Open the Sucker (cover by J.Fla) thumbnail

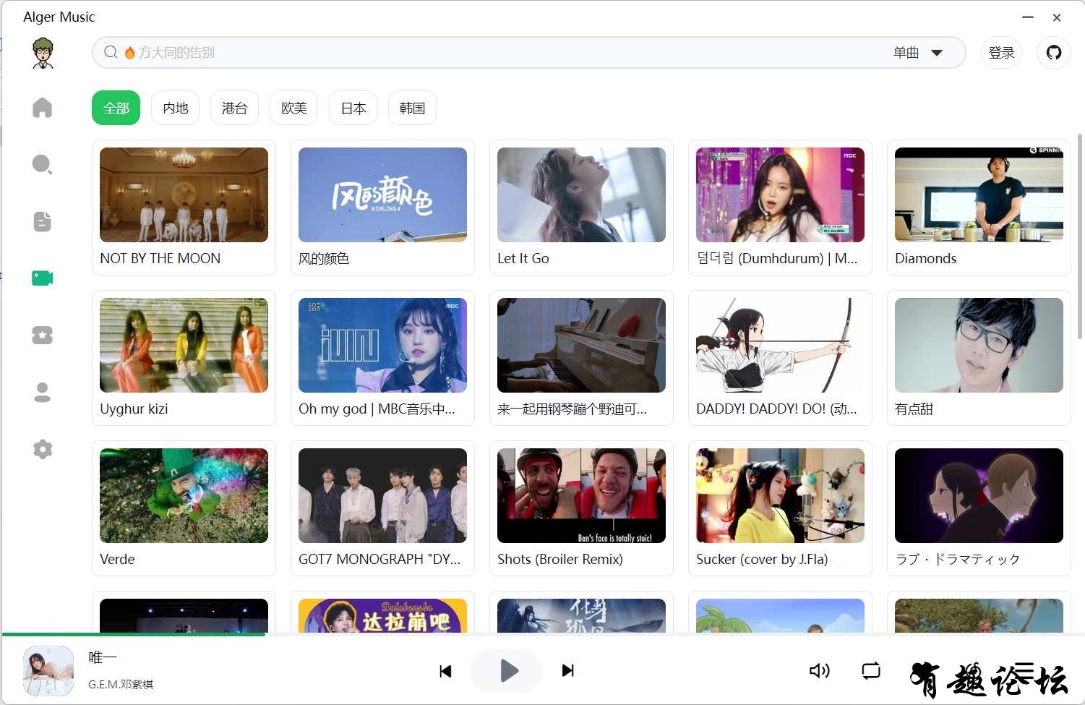(x=780, y=495)
